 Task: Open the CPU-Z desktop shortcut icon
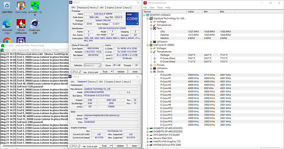[x=21, y=41]
